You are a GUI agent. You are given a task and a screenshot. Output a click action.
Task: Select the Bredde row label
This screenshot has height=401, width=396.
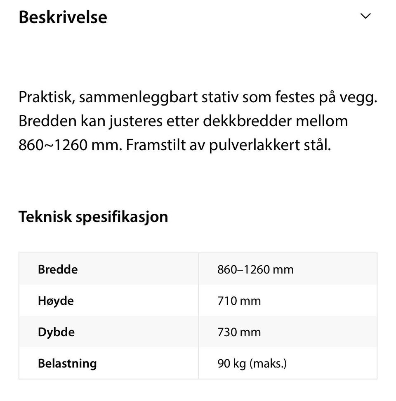[x=58, y=269]
